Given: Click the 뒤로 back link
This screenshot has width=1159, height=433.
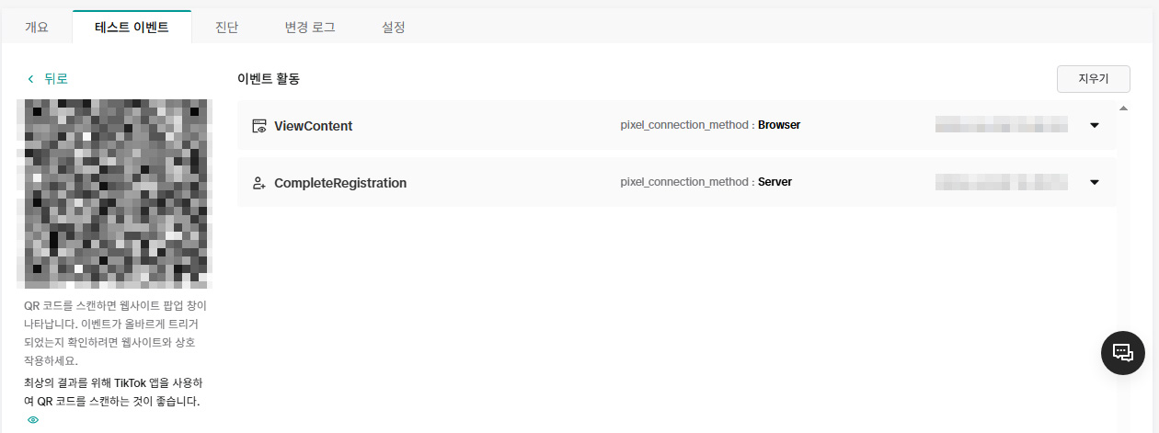Looking at the screenshot, I should click(56, 79).
